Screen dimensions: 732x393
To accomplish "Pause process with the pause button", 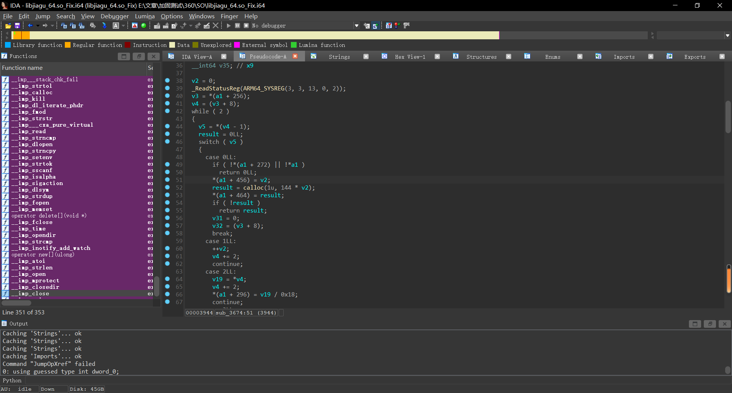I will [237, 26].
